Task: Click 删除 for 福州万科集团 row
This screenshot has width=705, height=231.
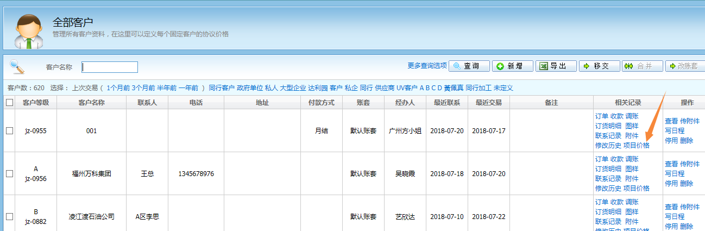Action: tap(686, 183)
